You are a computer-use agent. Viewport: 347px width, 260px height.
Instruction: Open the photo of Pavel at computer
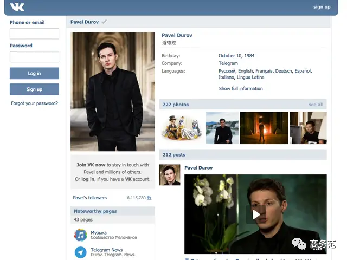308,128
